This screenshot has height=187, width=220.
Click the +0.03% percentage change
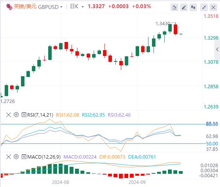141,7
